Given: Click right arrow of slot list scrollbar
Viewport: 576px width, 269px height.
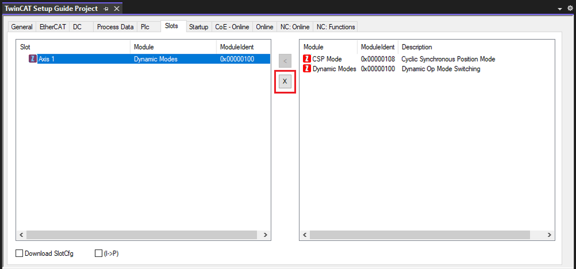Looking at the screenshot, I should [x=265, y=235].
